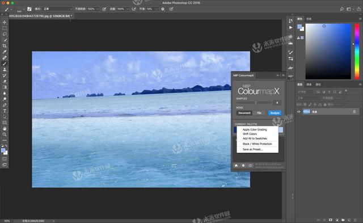
Task: Choose Shift Colors from menu
Action: tap(250, 134)
